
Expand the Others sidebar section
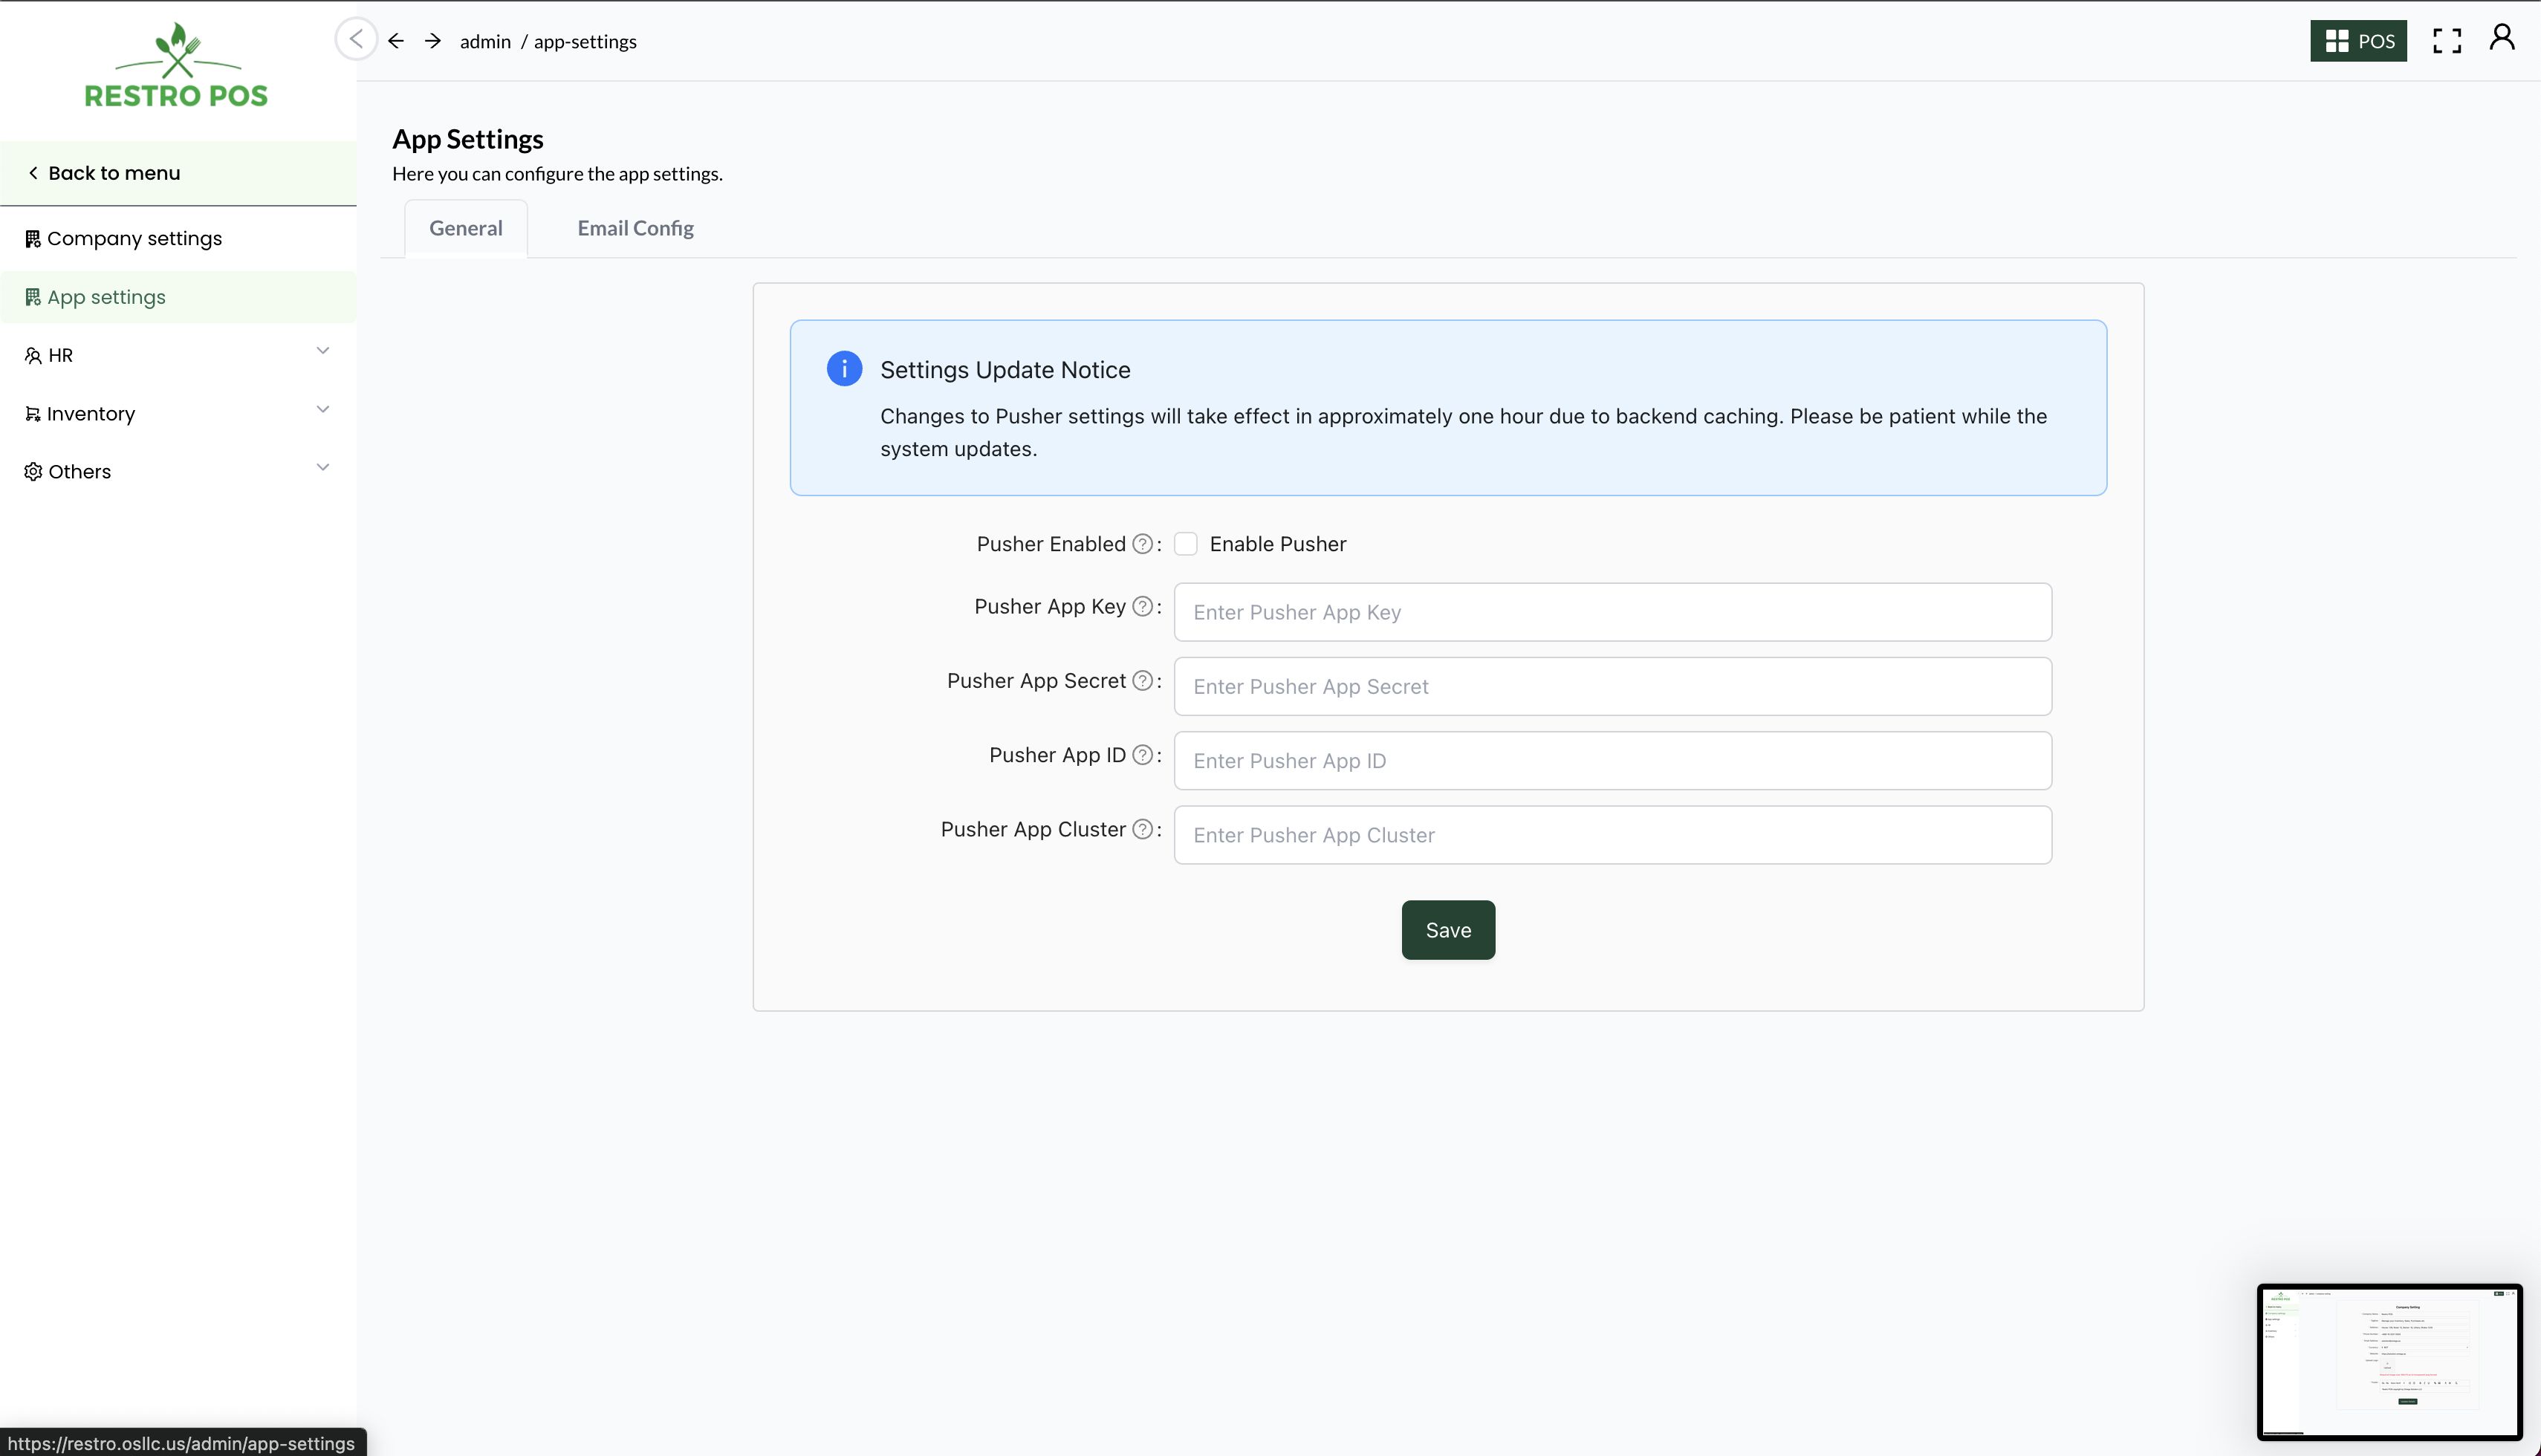tap(178, 471)
